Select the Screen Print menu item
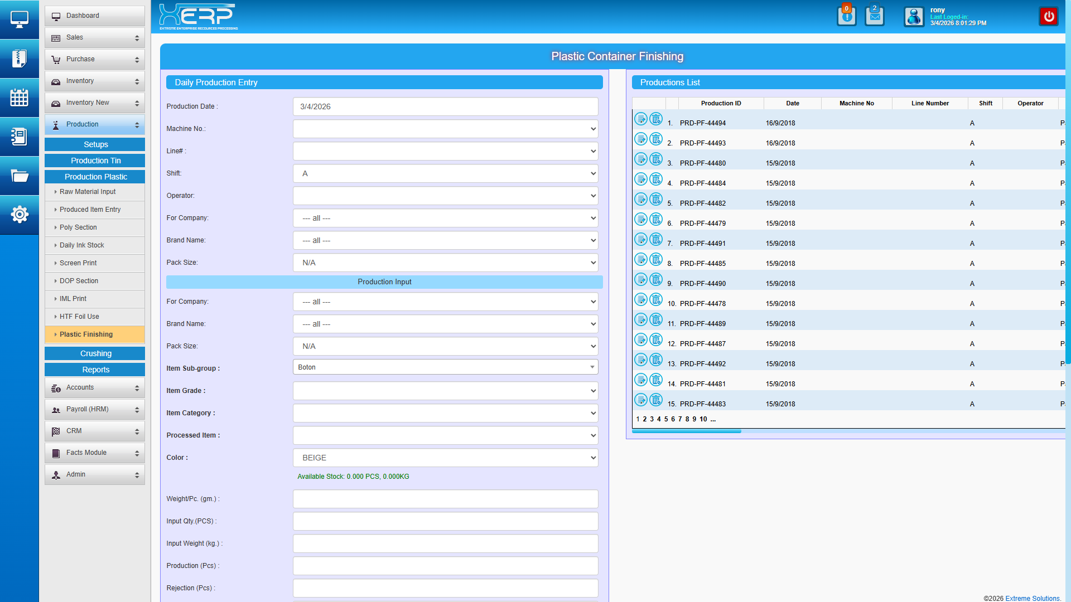The height and width of the screenshot is (602, 1071). (x=78, y=263)
